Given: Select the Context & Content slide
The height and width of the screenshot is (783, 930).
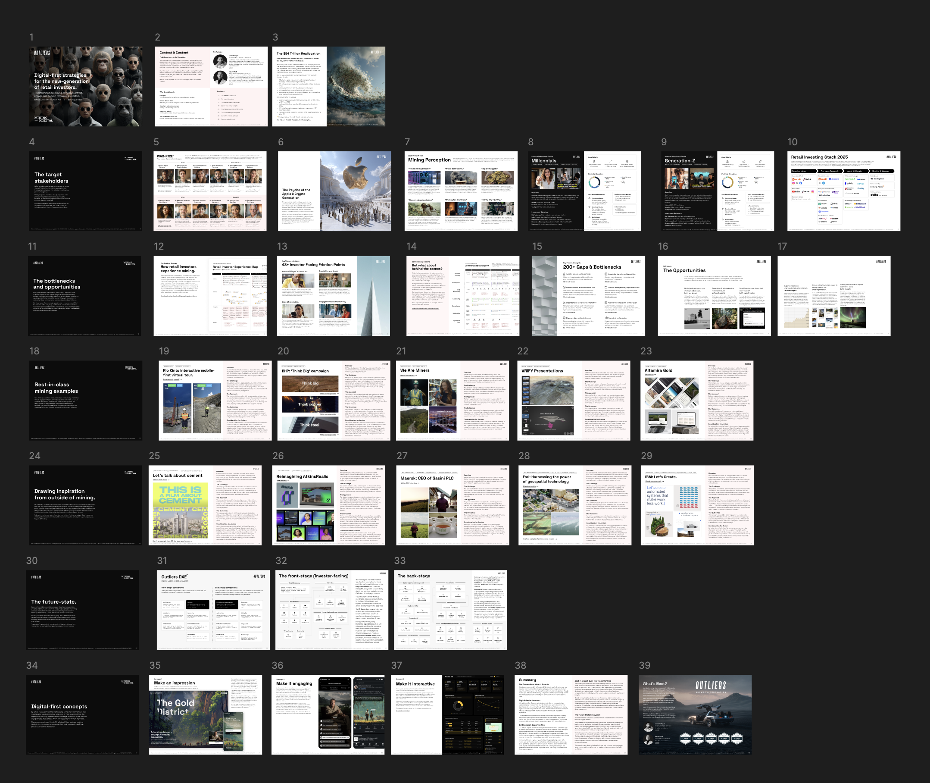Looking at the screenshot, I should click(x=211, y=87).
